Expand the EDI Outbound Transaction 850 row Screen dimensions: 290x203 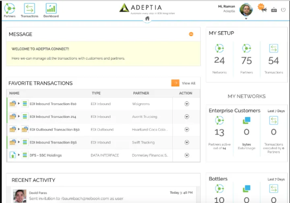tap(19, 129)
